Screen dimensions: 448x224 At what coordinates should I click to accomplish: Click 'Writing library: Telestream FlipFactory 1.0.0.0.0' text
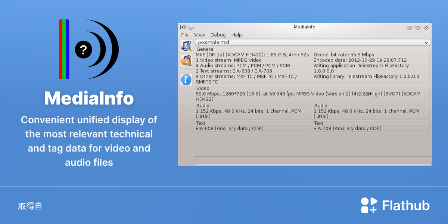point(367,77)
